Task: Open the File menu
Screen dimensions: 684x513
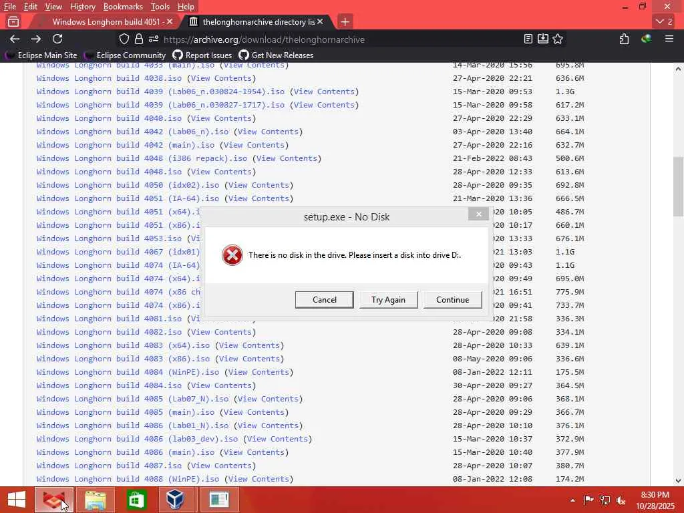Action: [9, 7]
